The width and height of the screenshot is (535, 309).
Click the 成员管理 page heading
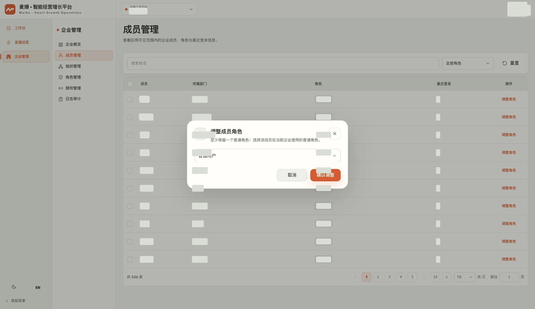point(141,29)
